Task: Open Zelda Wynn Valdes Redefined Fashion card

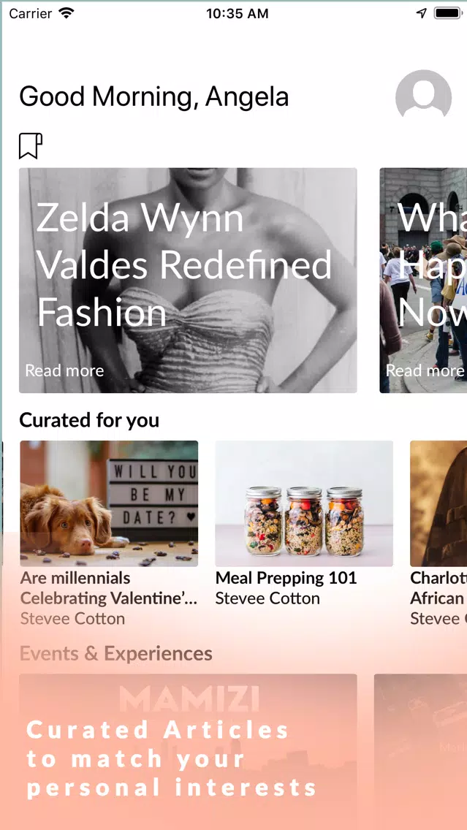Action: coord(188,281)
